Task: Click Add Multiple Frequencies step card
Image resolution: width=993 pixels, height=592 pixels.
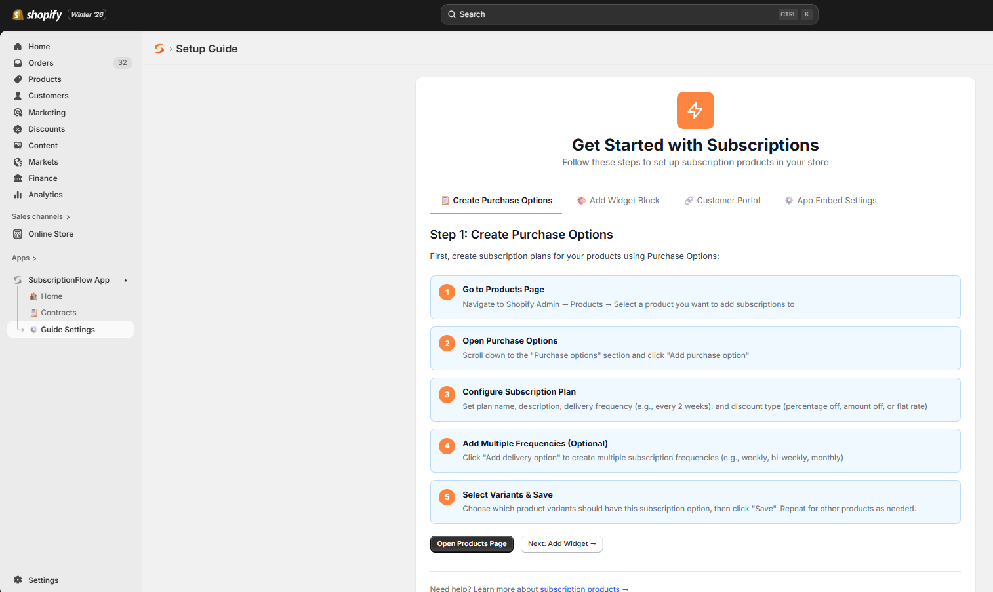Action: click(695, 450)
